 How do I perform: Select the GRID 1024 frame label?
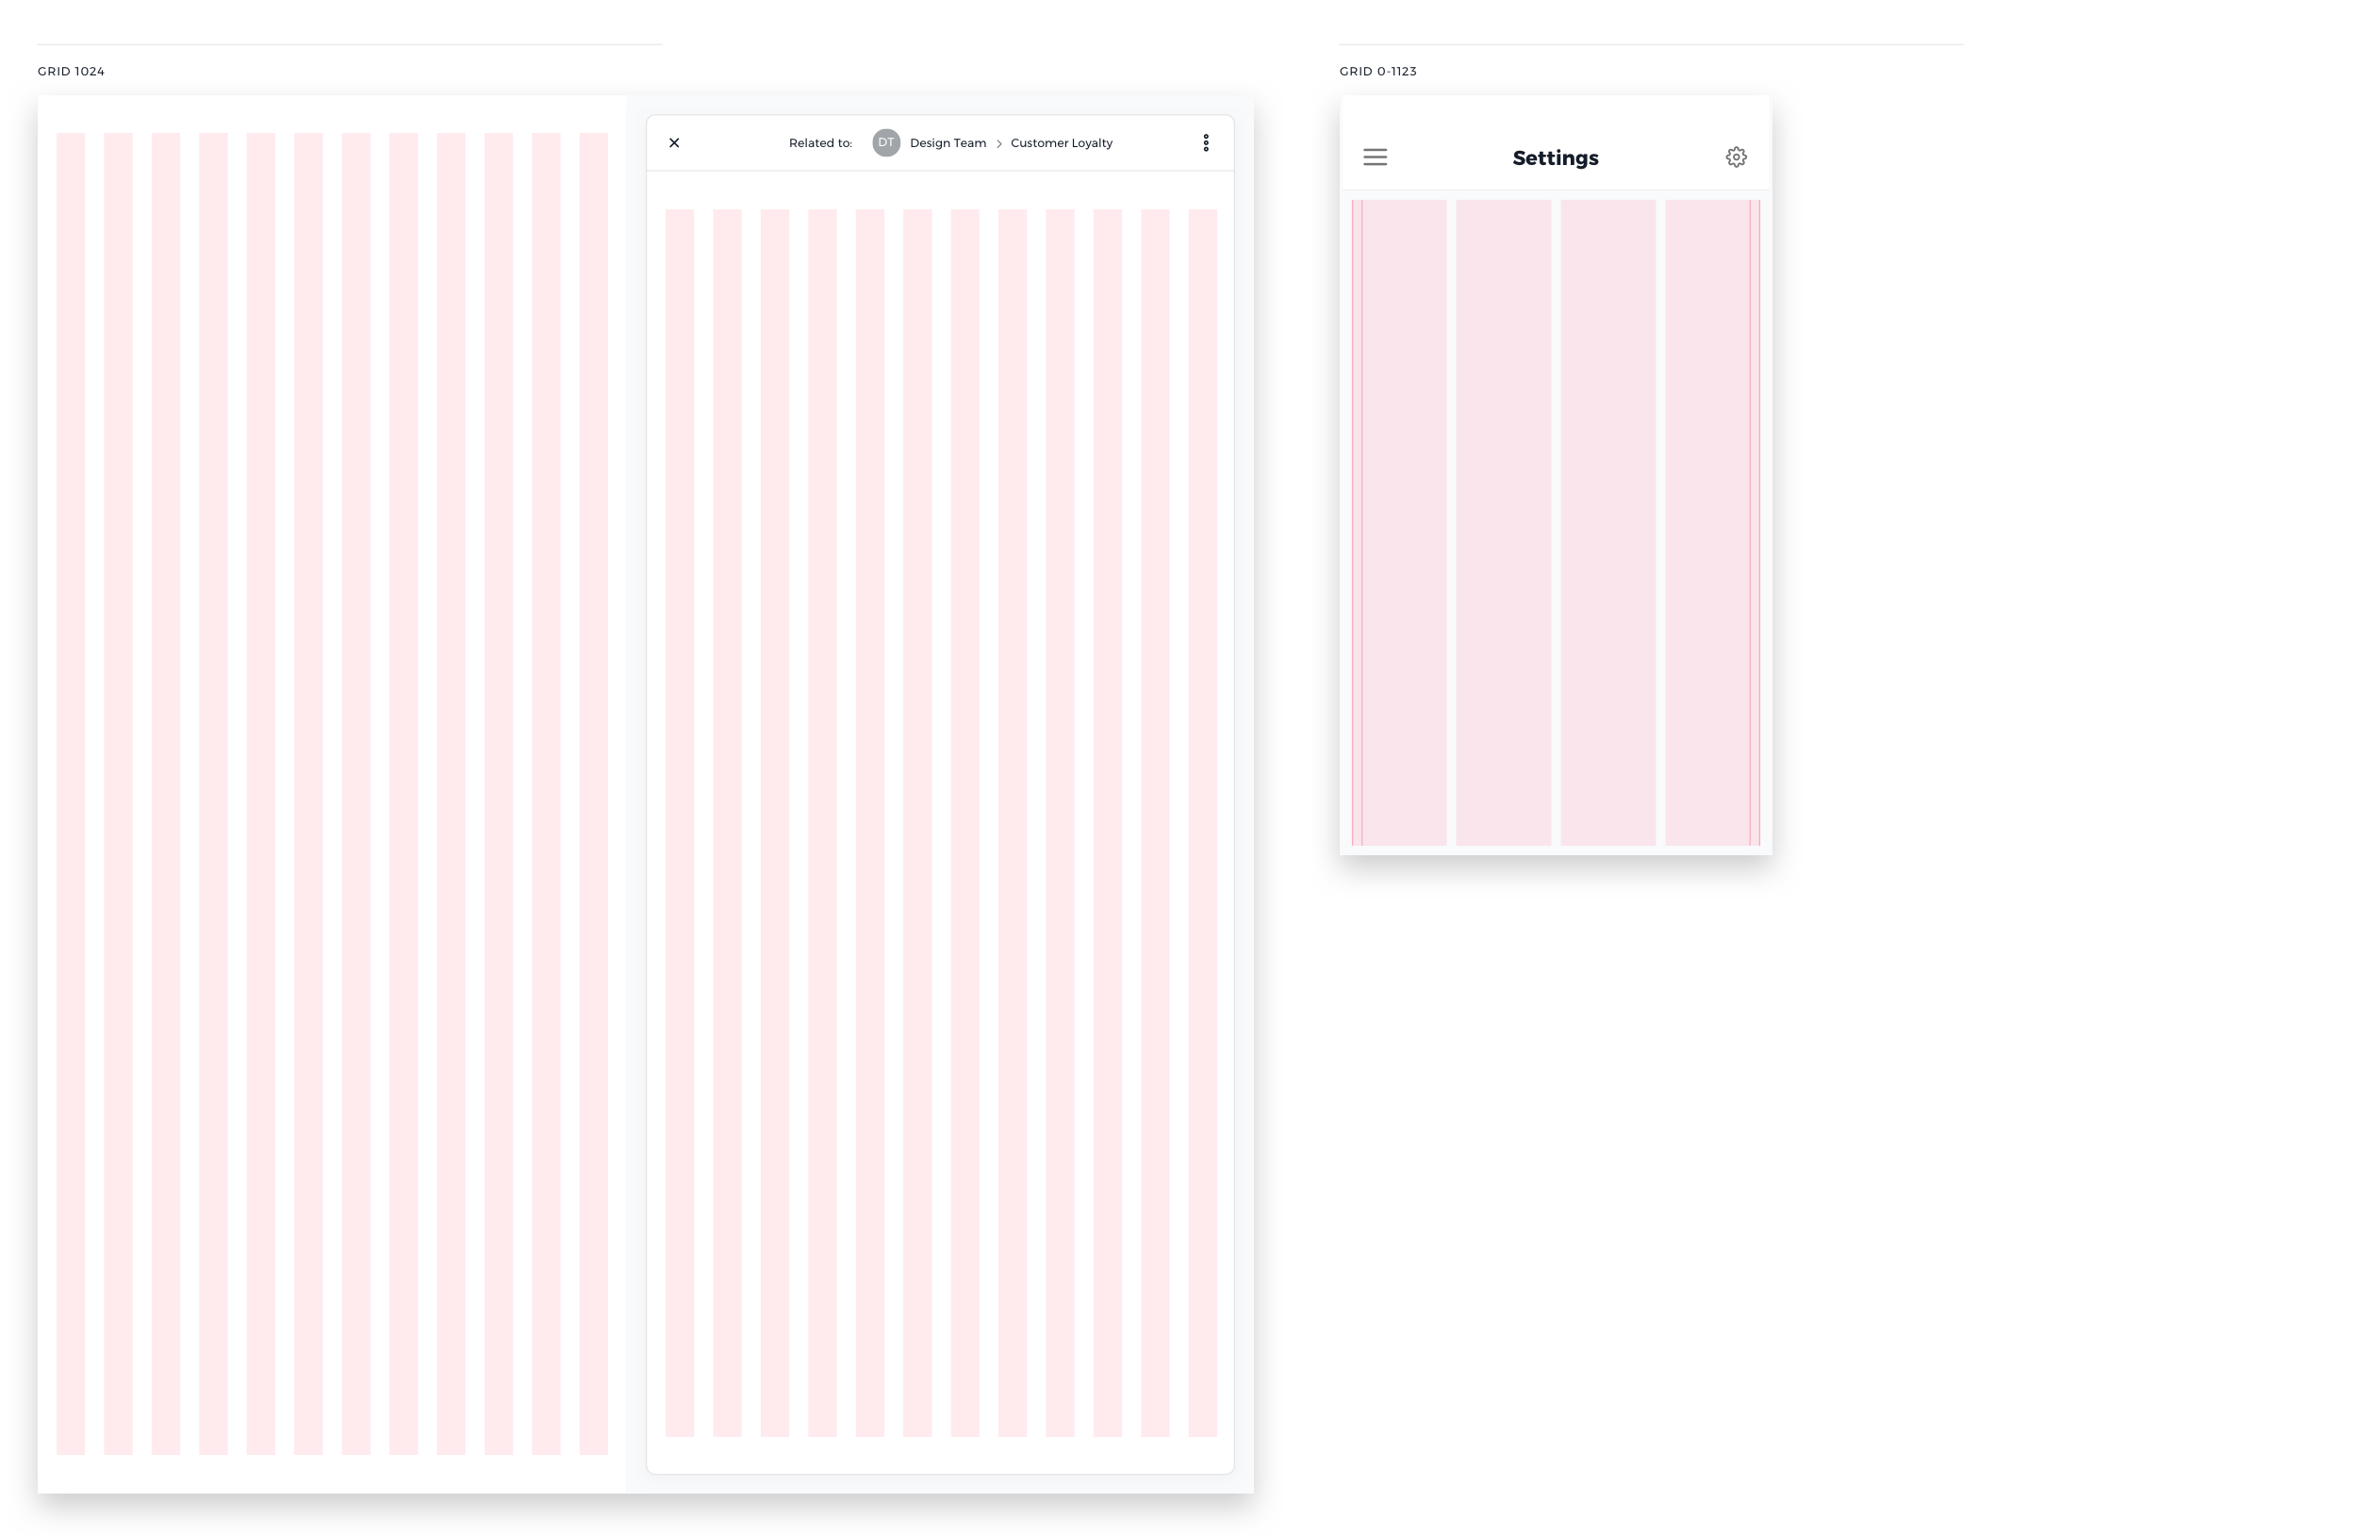coord(71,71)
